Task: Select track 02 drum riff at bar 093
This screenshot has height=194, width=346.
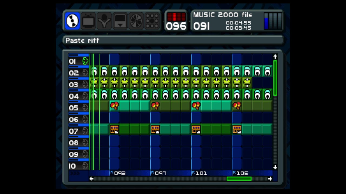Action: [x=114, y=71]
